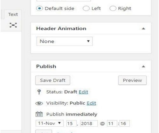
Task: Edit the post status Draft
Action: [83, 92]
